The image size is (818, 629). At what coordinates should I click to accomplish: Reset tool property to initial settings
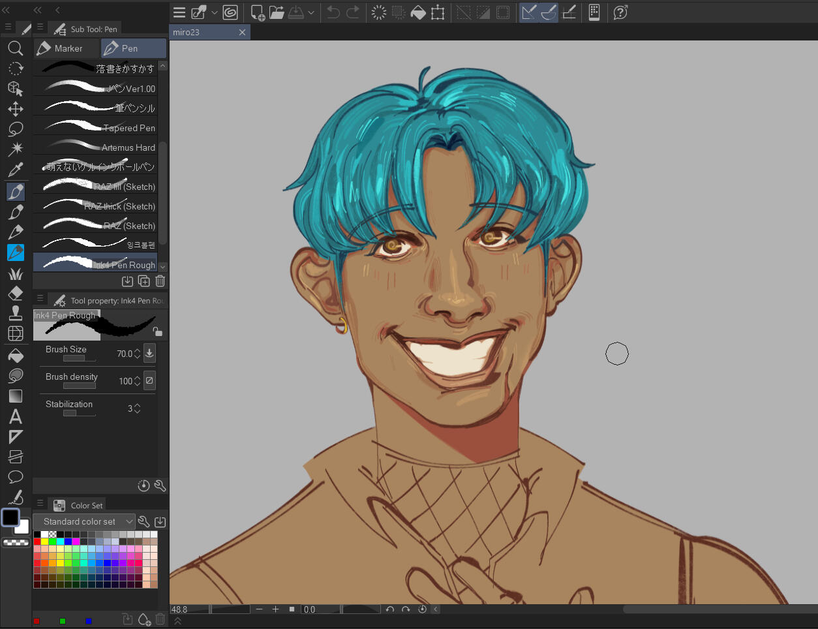click(144, 485)
